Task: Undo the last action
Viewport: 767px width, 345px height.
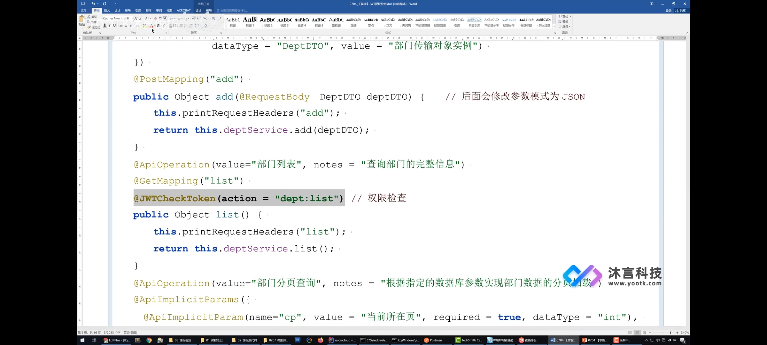Action: pos(93,4)
